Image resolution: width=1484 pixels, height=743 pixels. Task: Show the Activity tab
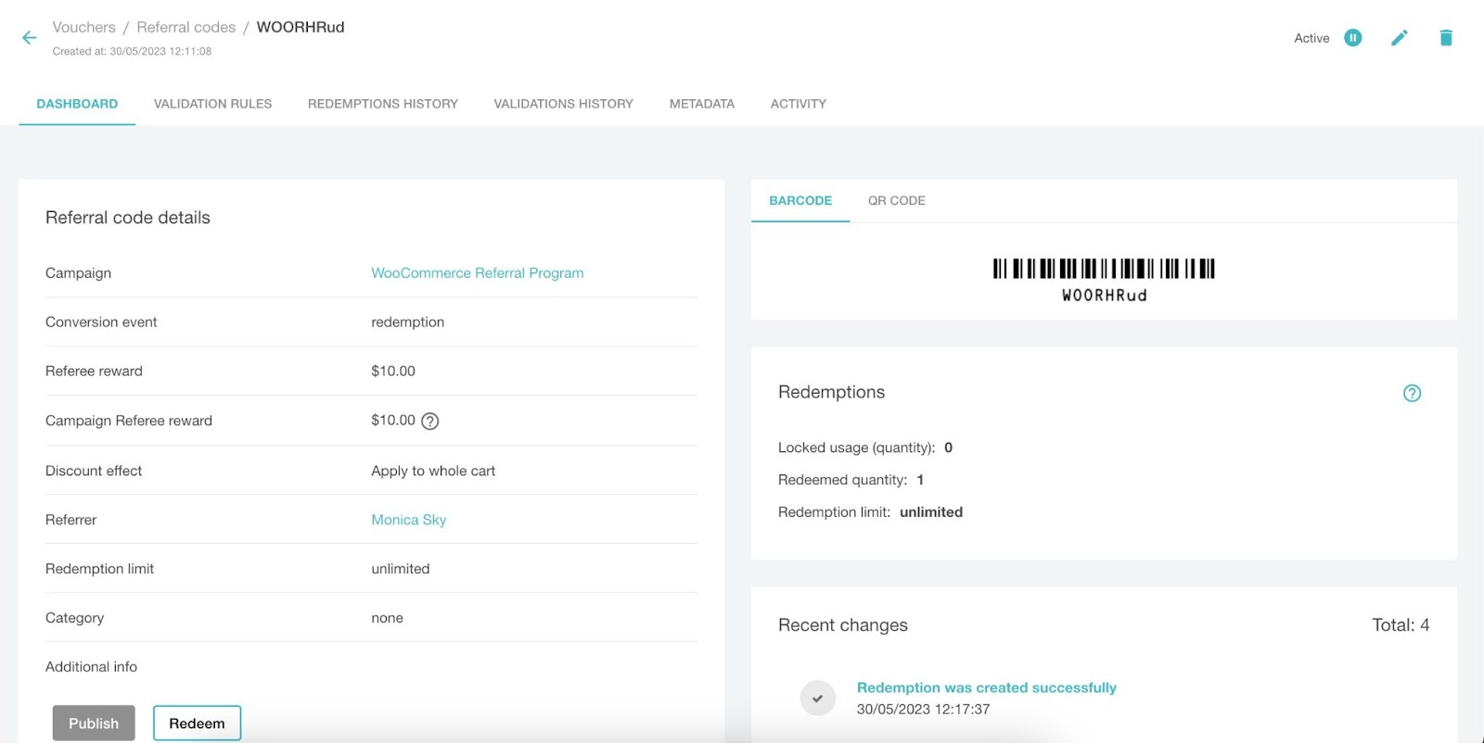pos(798,104)
